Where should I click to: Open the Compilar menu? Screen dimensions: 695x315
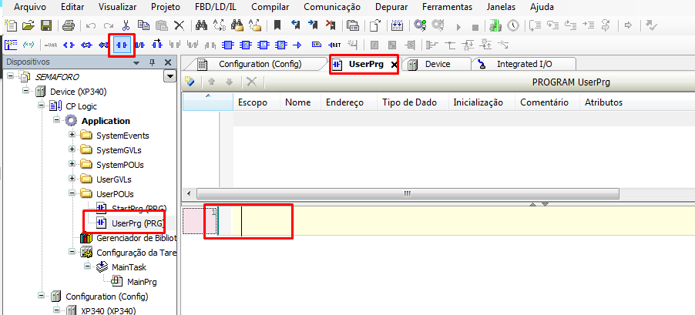(x=270, y=6)
